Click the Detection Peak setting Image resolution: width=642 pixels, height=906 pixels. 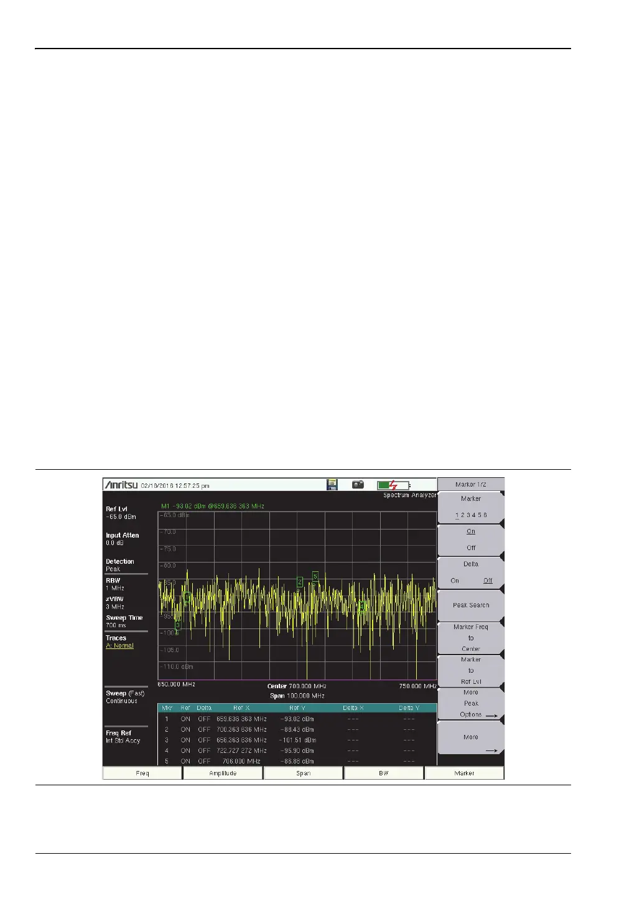click(120, 565)
